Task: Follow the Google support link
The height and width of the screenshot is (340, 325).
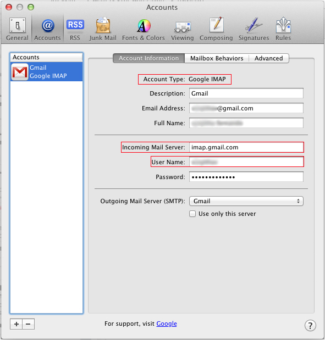Action: pyautogui.click(x=167, y=324)
